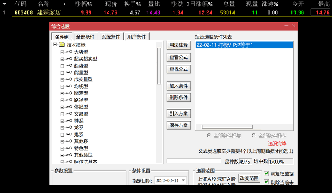Click the 技术指标 folder icon
Image resolution: width=332 pixels, height=193 pixels.
[x=62, y=44]
